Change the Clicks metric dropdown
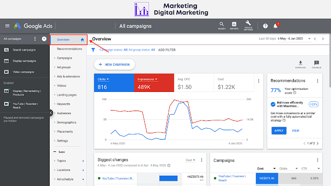This screenshot has height=186, width=331. tap(103, 79)
